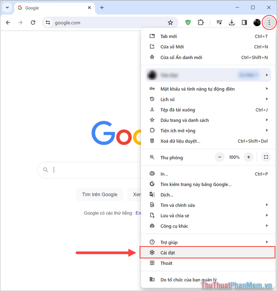Choose Cửa sổ Ẩn danh mới
Image resolution: width=277 pixels, height=291 pixels.
point(208,57)
